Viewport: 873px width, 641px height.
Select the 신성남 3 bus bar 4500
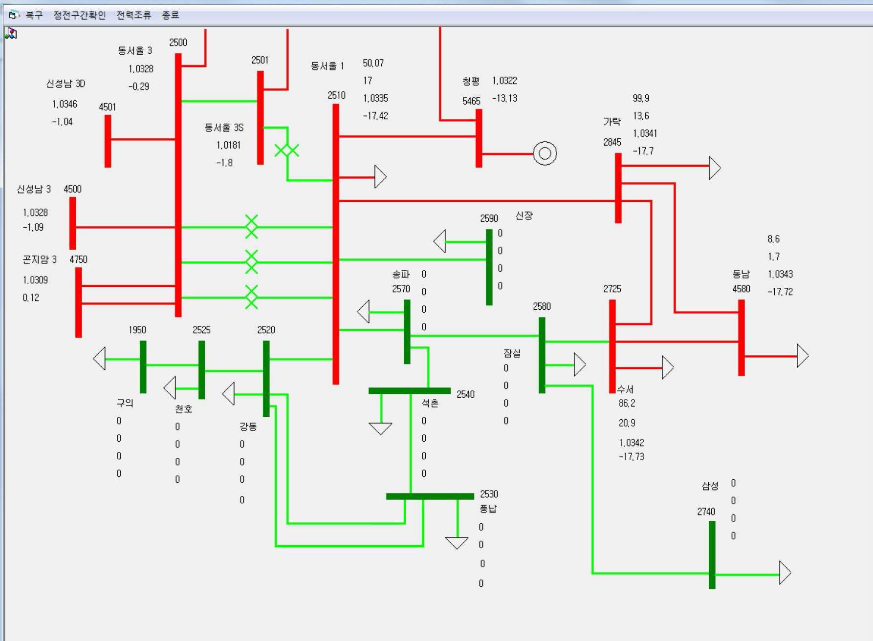[x=72, y=223]
